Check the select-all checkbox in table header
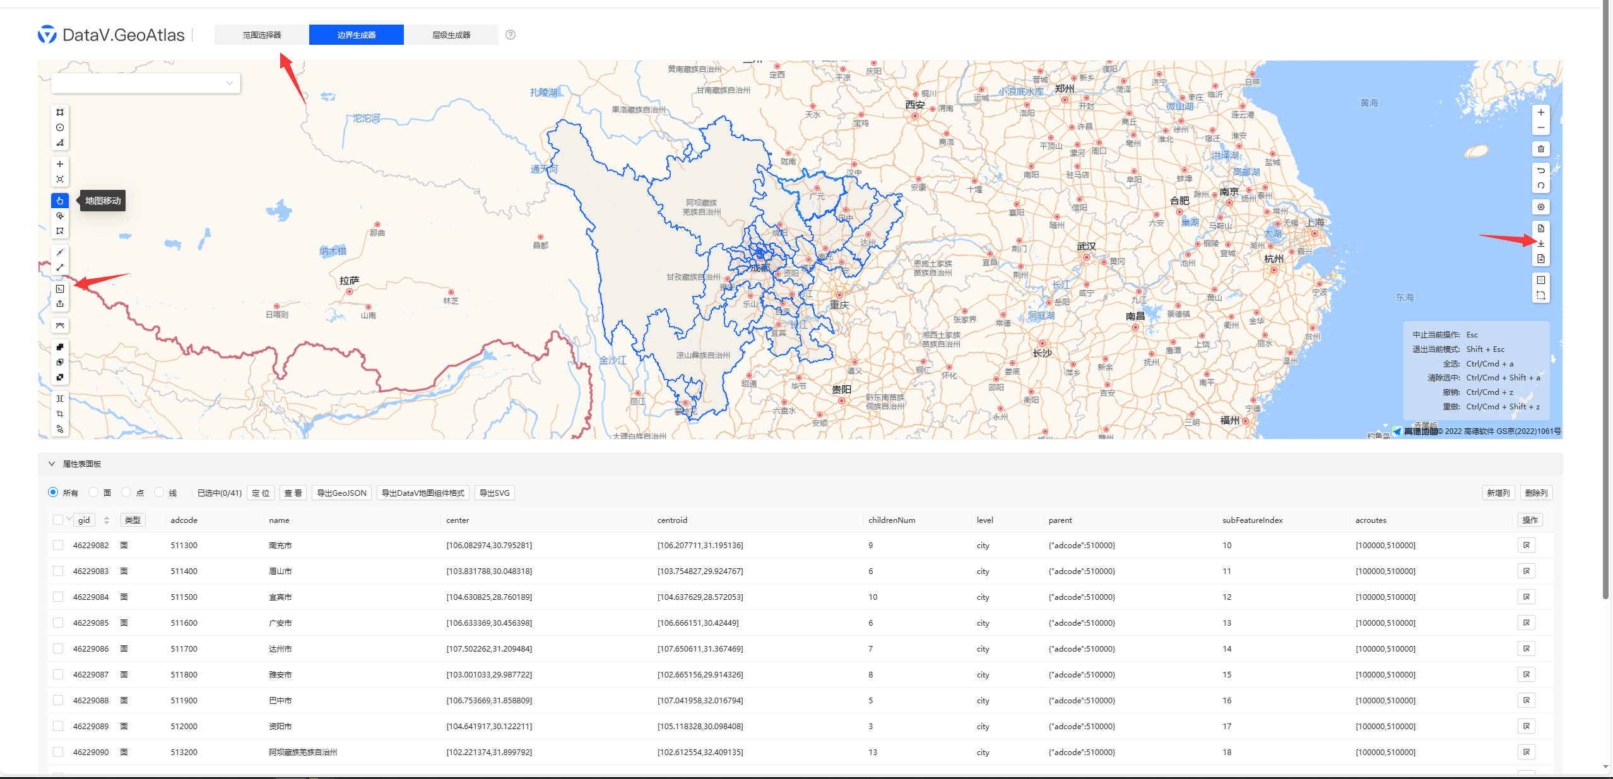1613x779 pixels. (x=58, y=519)
